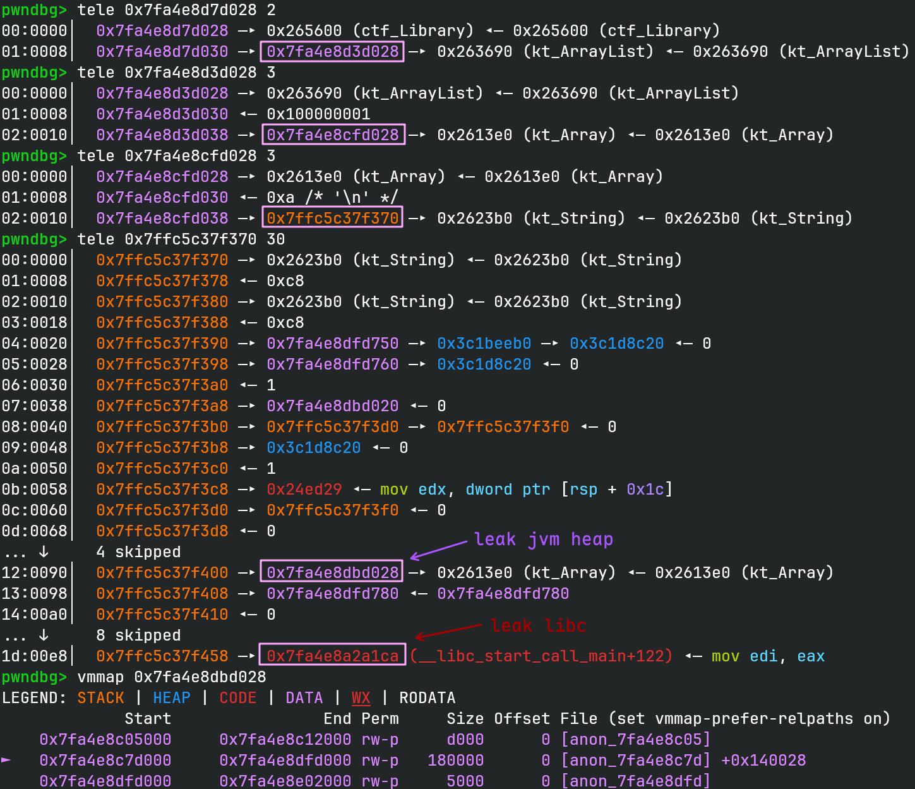Click the STACK label in the legend
This screenshot has height=789, width=915.
pyautogui.click(x=101, y=697)
